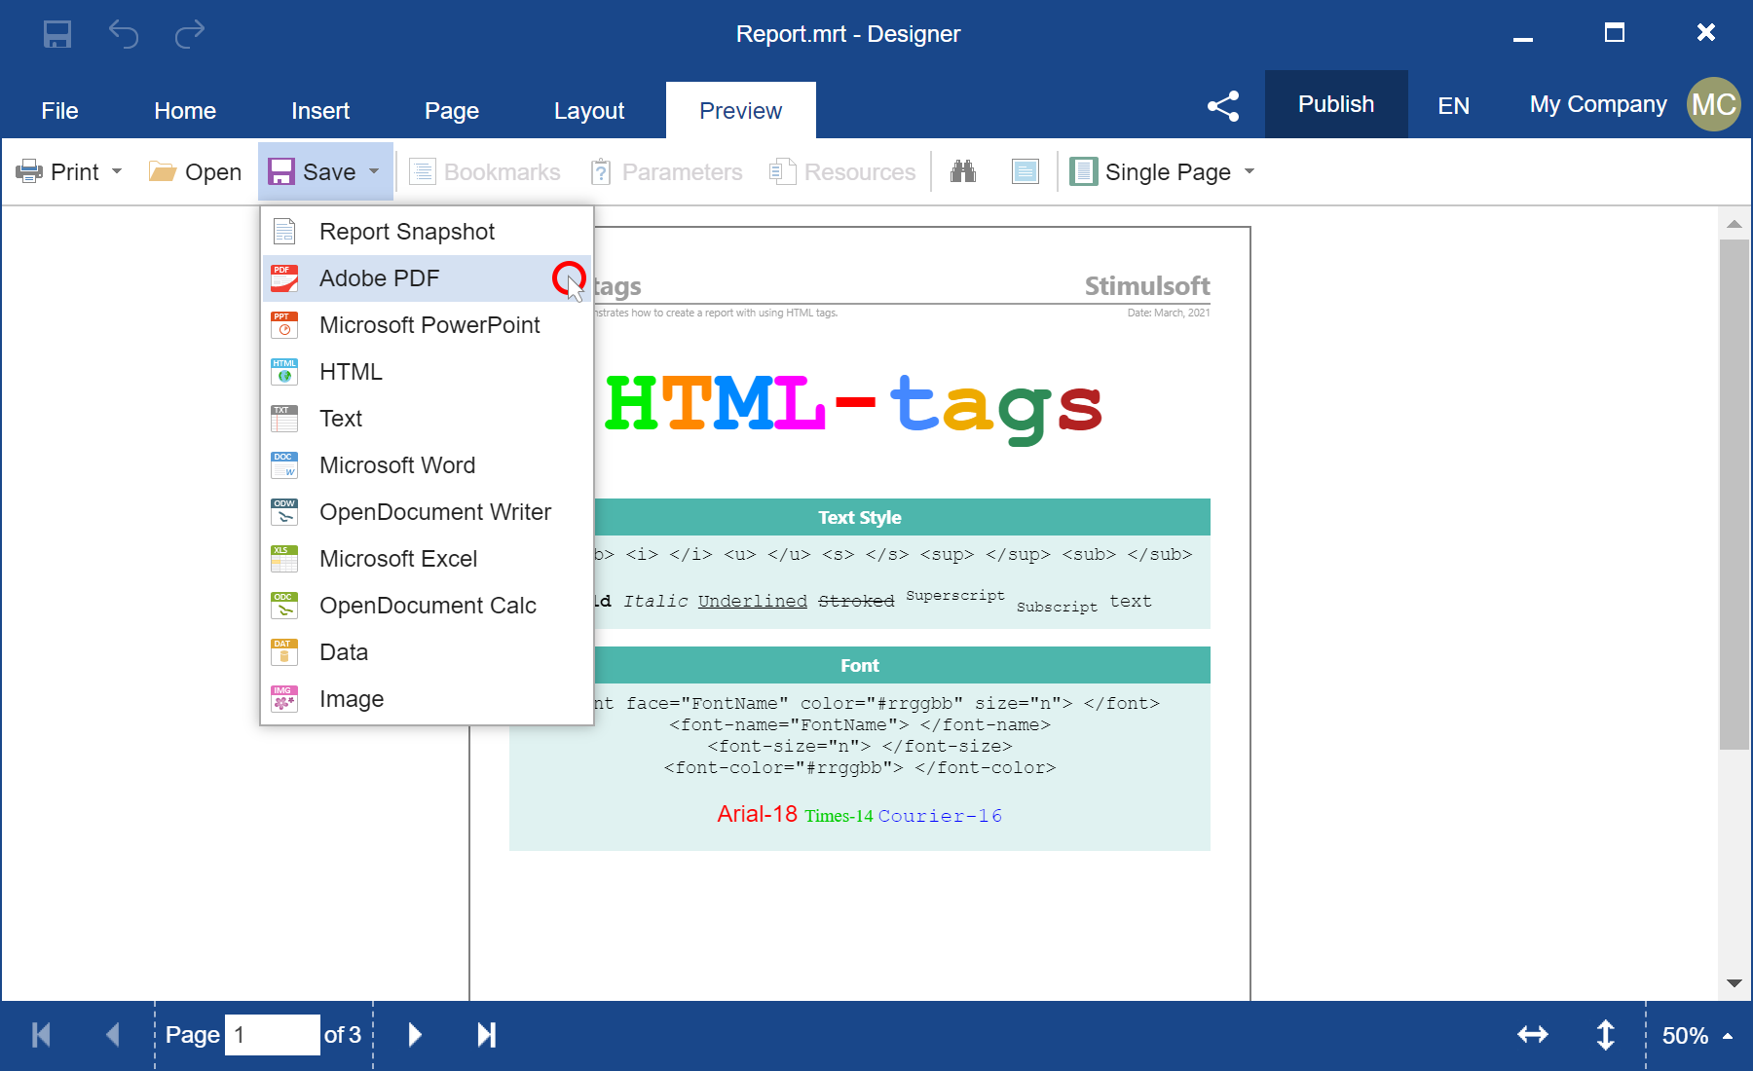The image size is (1753, 1071).
Task: Click the editor icon next to binoculars
Action: [x=1026, y=171]
